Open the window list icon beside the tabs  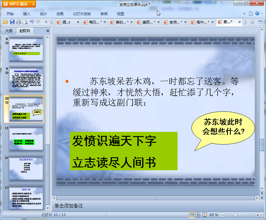pyautogui.click(x=260, y=22)
